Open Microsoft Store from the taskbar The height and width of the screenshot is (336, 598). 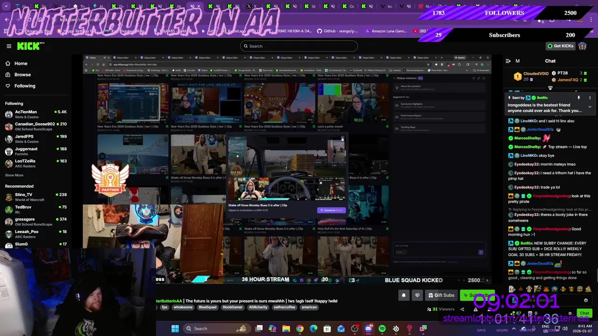pyautogui.click(x=327, y=329)
